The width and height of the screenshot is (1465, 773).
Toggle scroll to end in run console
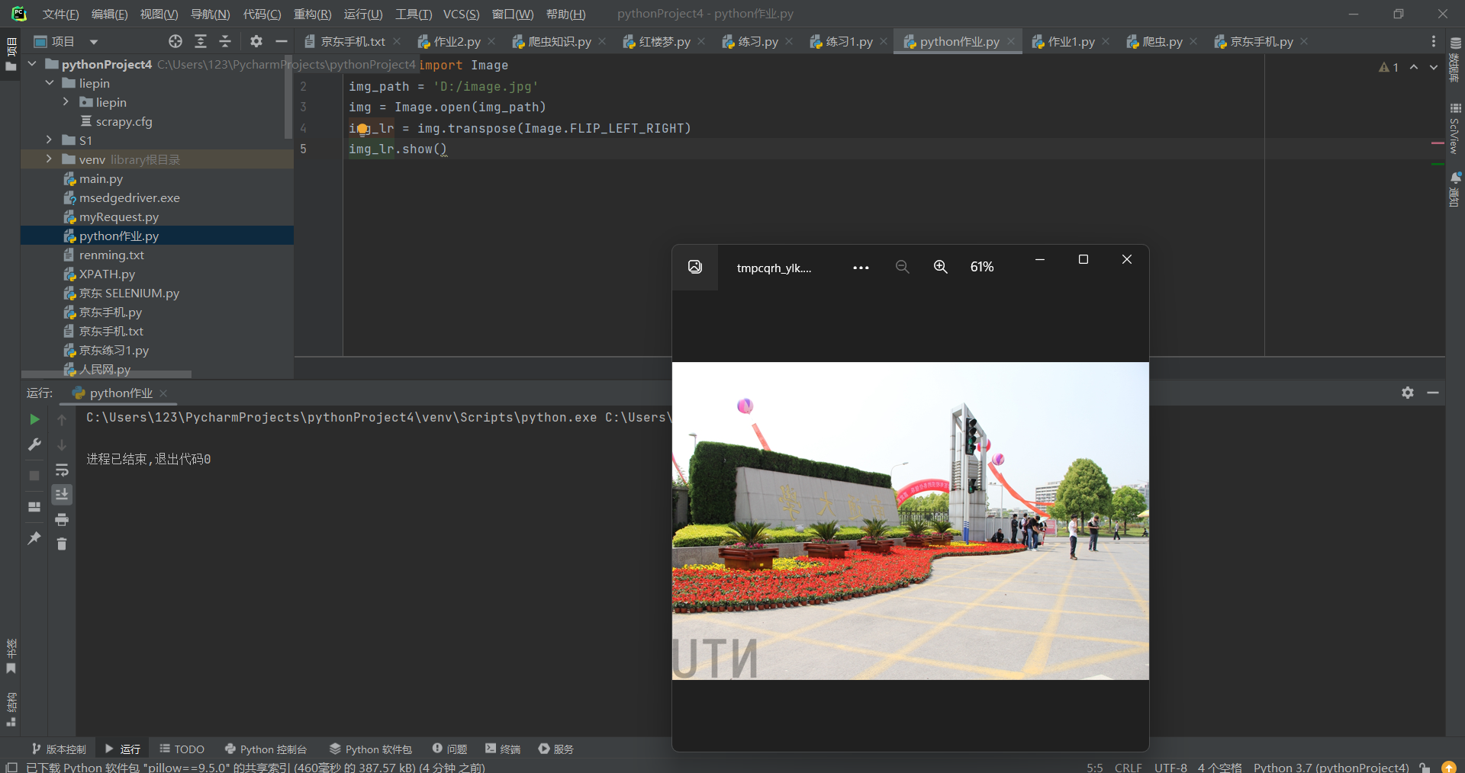tap(62, 495)
